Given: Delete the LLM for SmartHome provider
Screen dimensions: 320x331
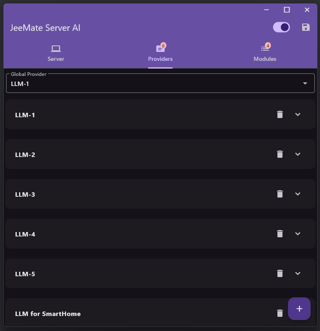Looking at the screenshot, I should tap(280, 313).
